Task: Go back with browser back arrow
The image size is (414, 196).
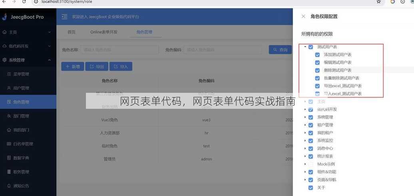Action: coord(4,2)
